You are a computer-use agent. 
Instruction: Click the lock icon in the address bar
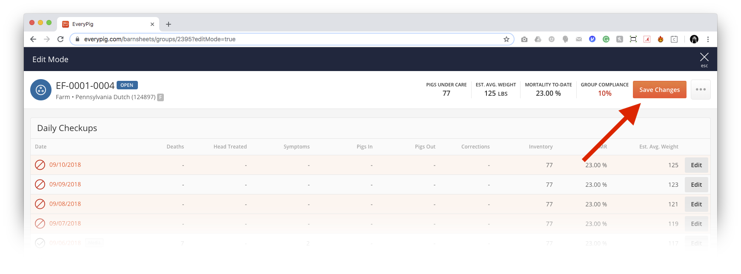(x=77, y=39)
